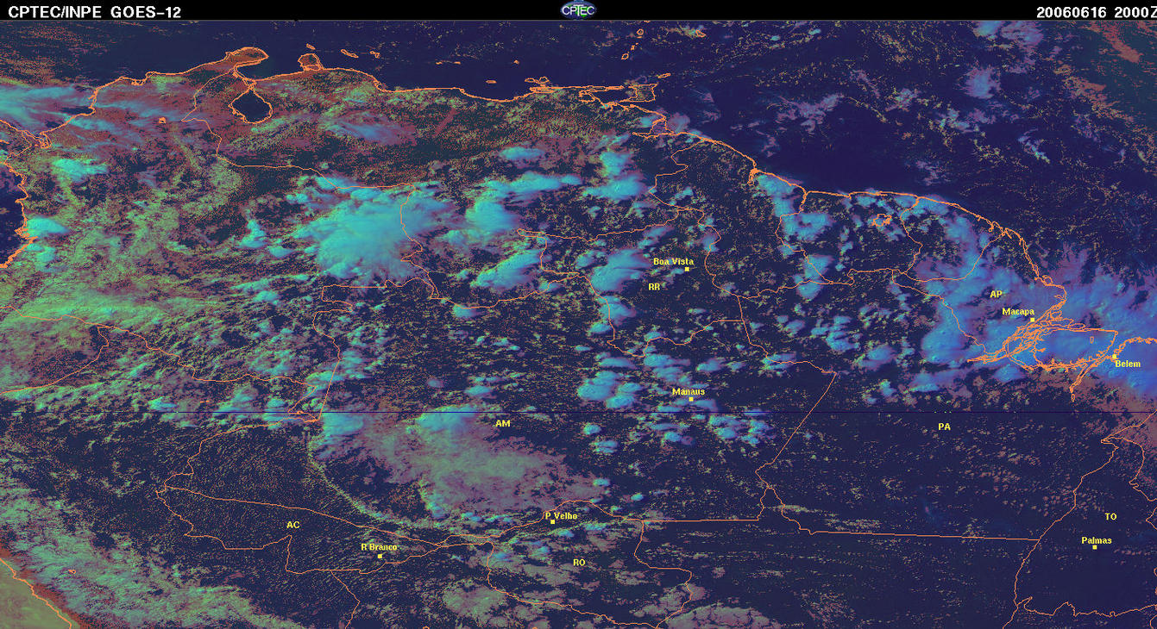
Task: Click the 'CPTEC/INPE GOES-12' header text
Action: coord(95,11)
